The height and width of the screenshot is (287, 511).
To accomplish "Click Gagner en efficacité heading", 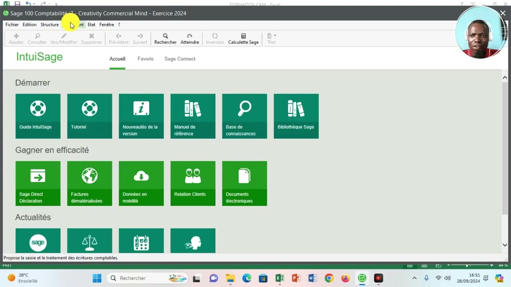I will click(52, 150).
